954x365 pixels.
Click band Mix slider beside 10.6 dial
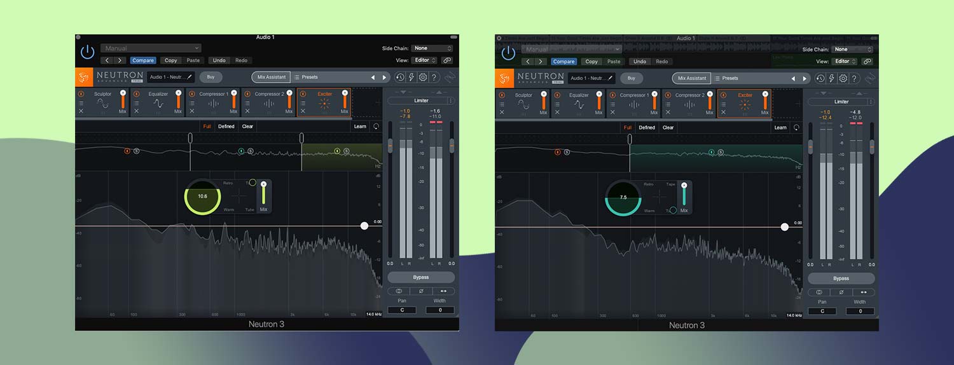point(263,193)
